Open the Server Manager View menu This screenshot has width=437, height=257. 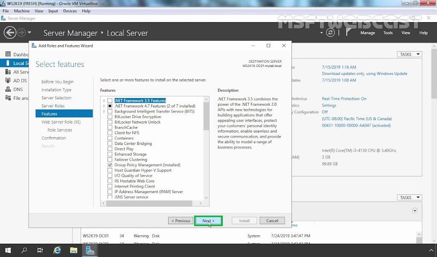click(406, 32)
